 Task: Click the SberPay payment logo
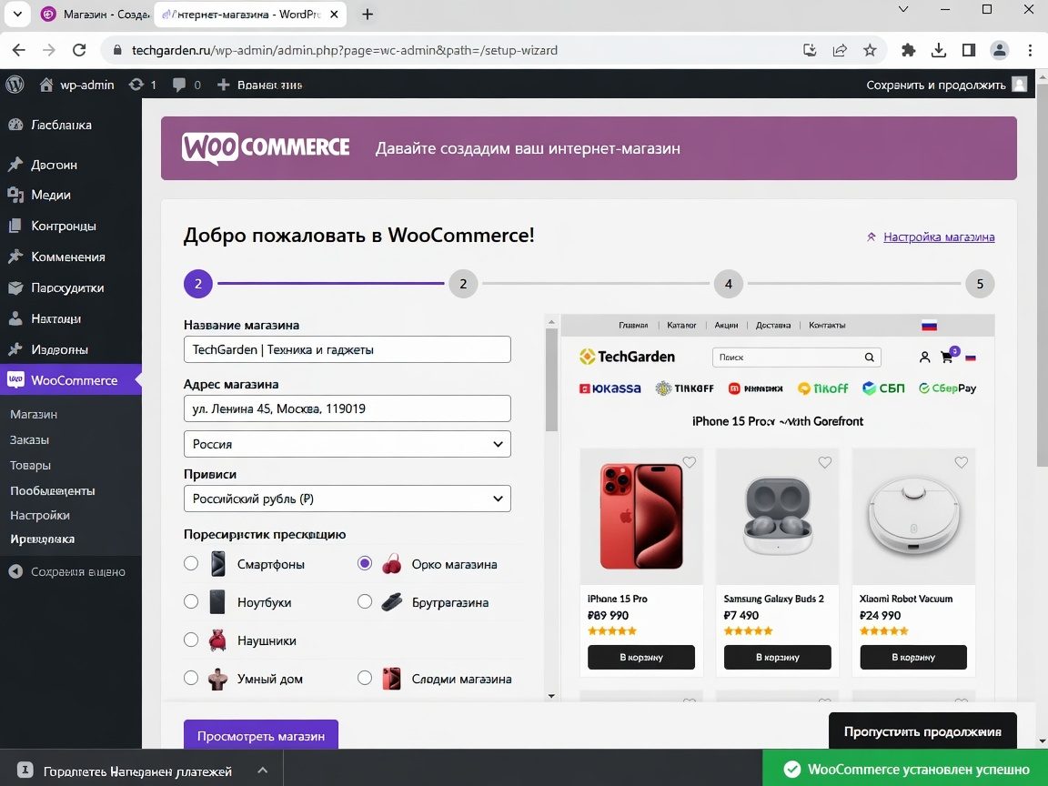pos(947,388)
